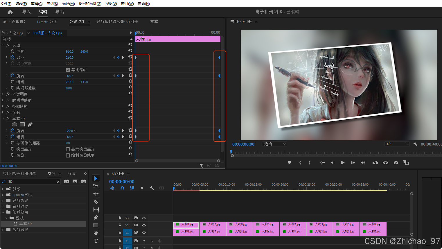The image size is (442, 249).
Task: Step forward one frame
Action: pyautogui.click(x=353, y=163)
